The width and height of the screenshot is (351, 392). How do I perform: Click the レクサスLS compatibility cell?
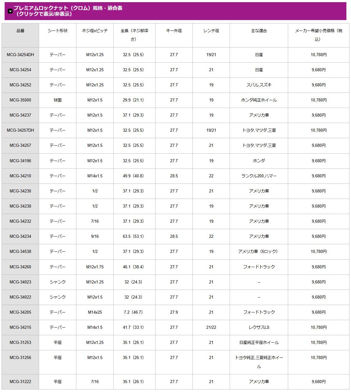259,328
